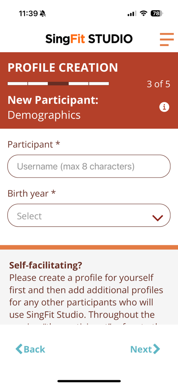The width and height of the screenshot is (178, 386).
Task: Select the current third progress segment
Action: (x=58, y=84)
